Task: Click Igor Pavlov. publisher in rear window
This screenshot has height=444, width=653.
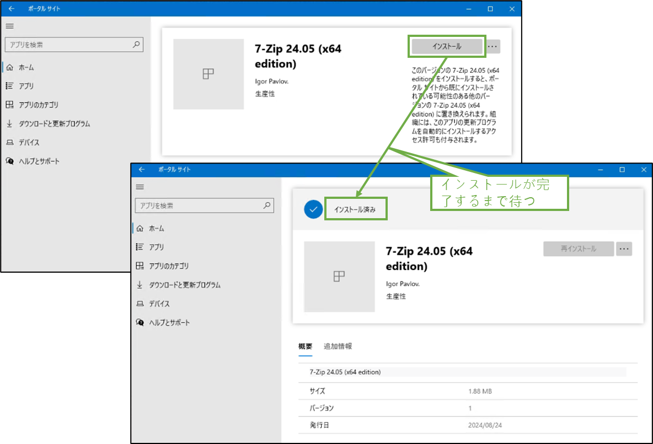Action: click(x=271, y=81)
